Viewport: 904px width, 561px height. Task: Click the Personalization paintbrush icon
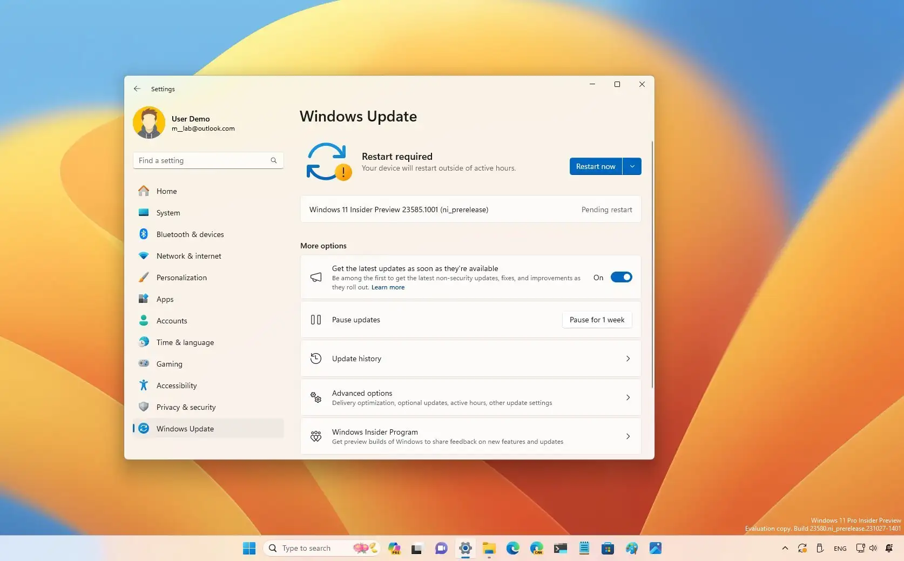[x=144, y=277]
